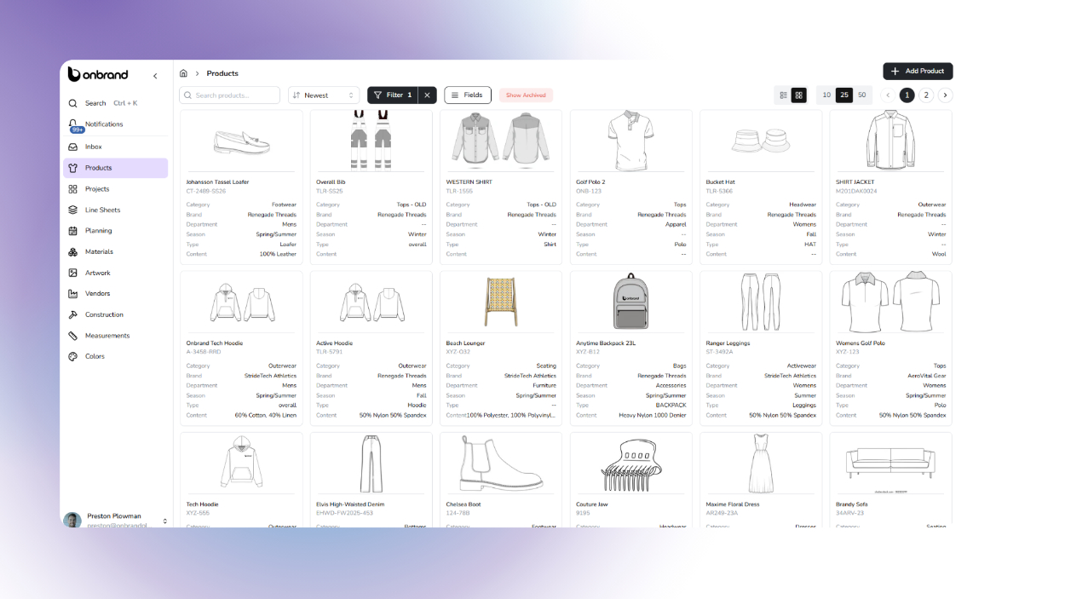Click the Products breadcrumb
The height and width of the screenshot is (599, 1065).
point(222,73)
